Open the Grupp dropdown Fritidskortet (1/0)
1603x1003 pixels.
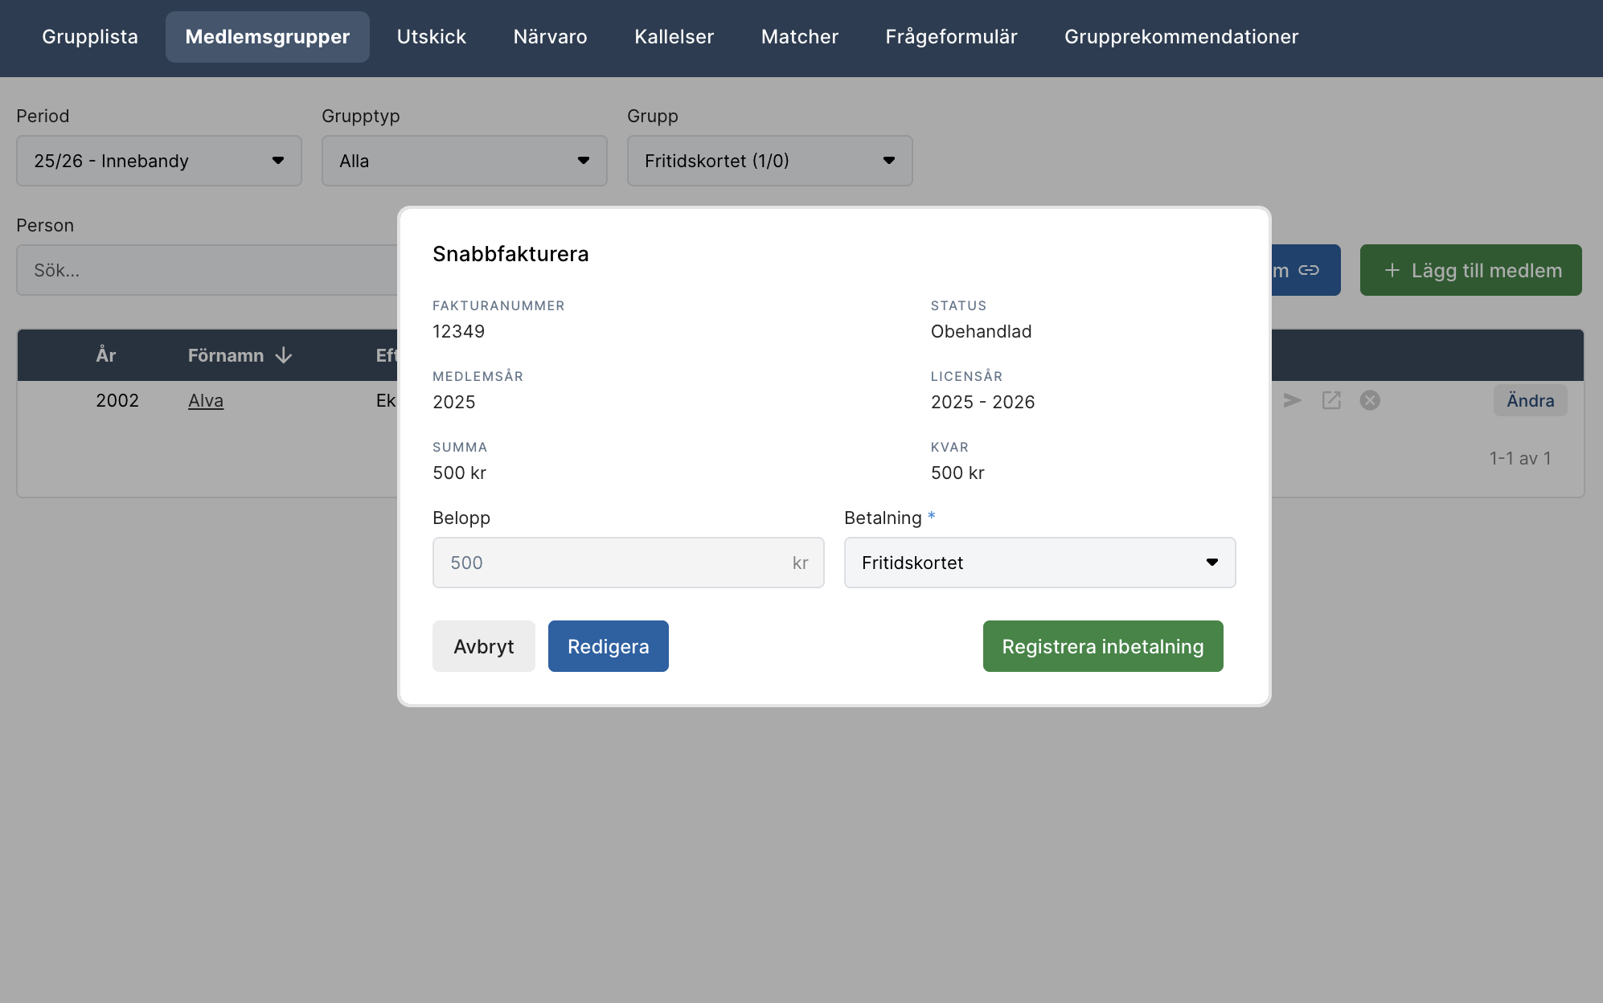769,161
